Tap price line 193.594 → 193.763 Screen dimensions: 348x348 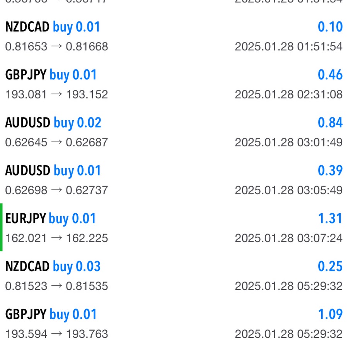(x=56, y=334)
